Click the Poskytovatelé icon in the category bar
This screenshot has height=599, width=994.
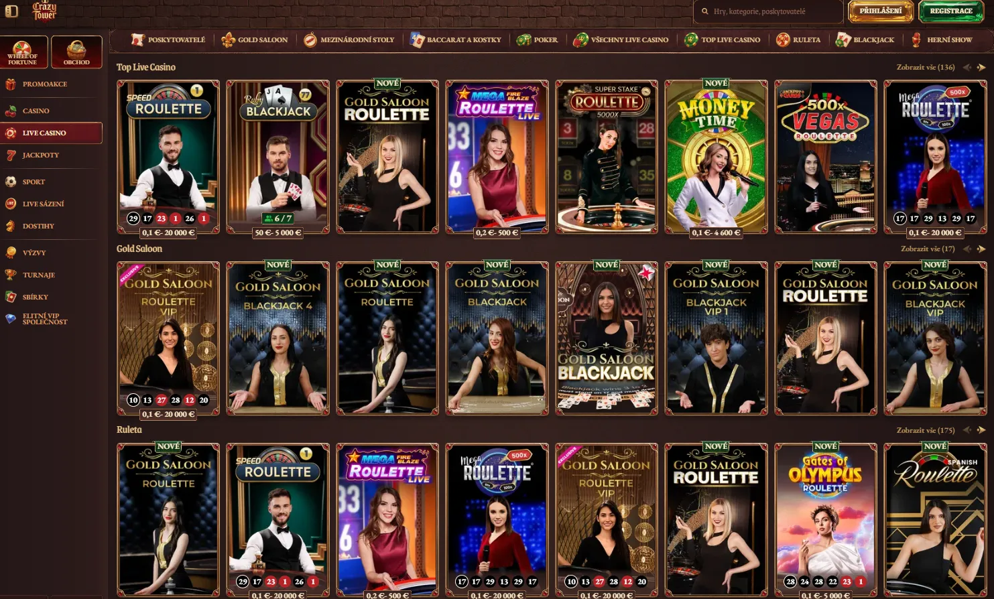tap(137, 40)
